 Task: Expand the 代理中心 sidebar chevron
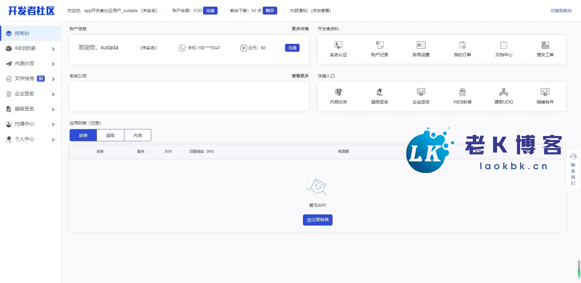click(53, 124)
